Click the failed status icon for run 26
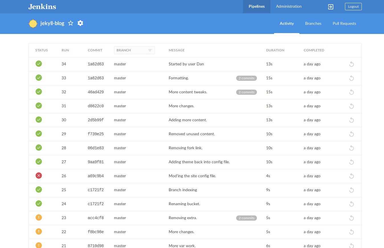Screen dimensions: 384x248 (39, 176)
